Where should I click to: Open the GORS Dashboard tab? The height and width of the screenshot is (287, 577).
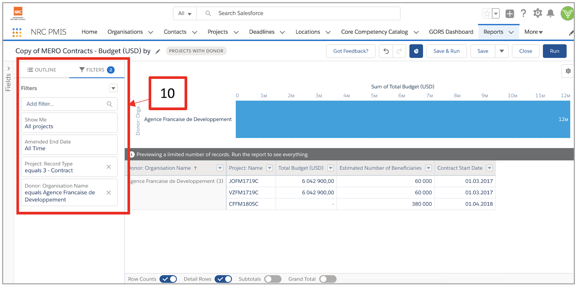(x=451, y=32)
